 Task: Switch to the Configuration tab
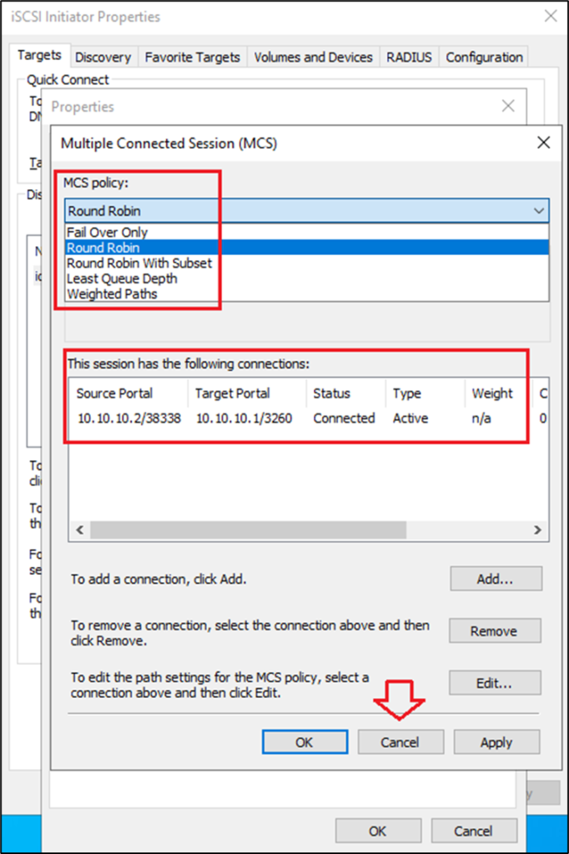[x=484, y=58]
